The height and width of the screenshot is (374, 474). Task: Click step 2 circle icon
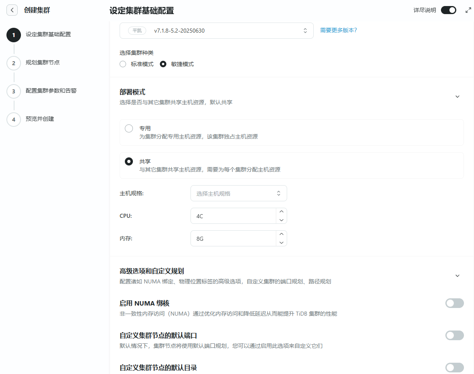pyautogui.click(x=14, y=63)
